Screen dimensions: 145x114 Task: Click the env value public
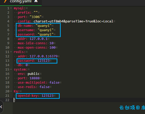coord(34,74)
